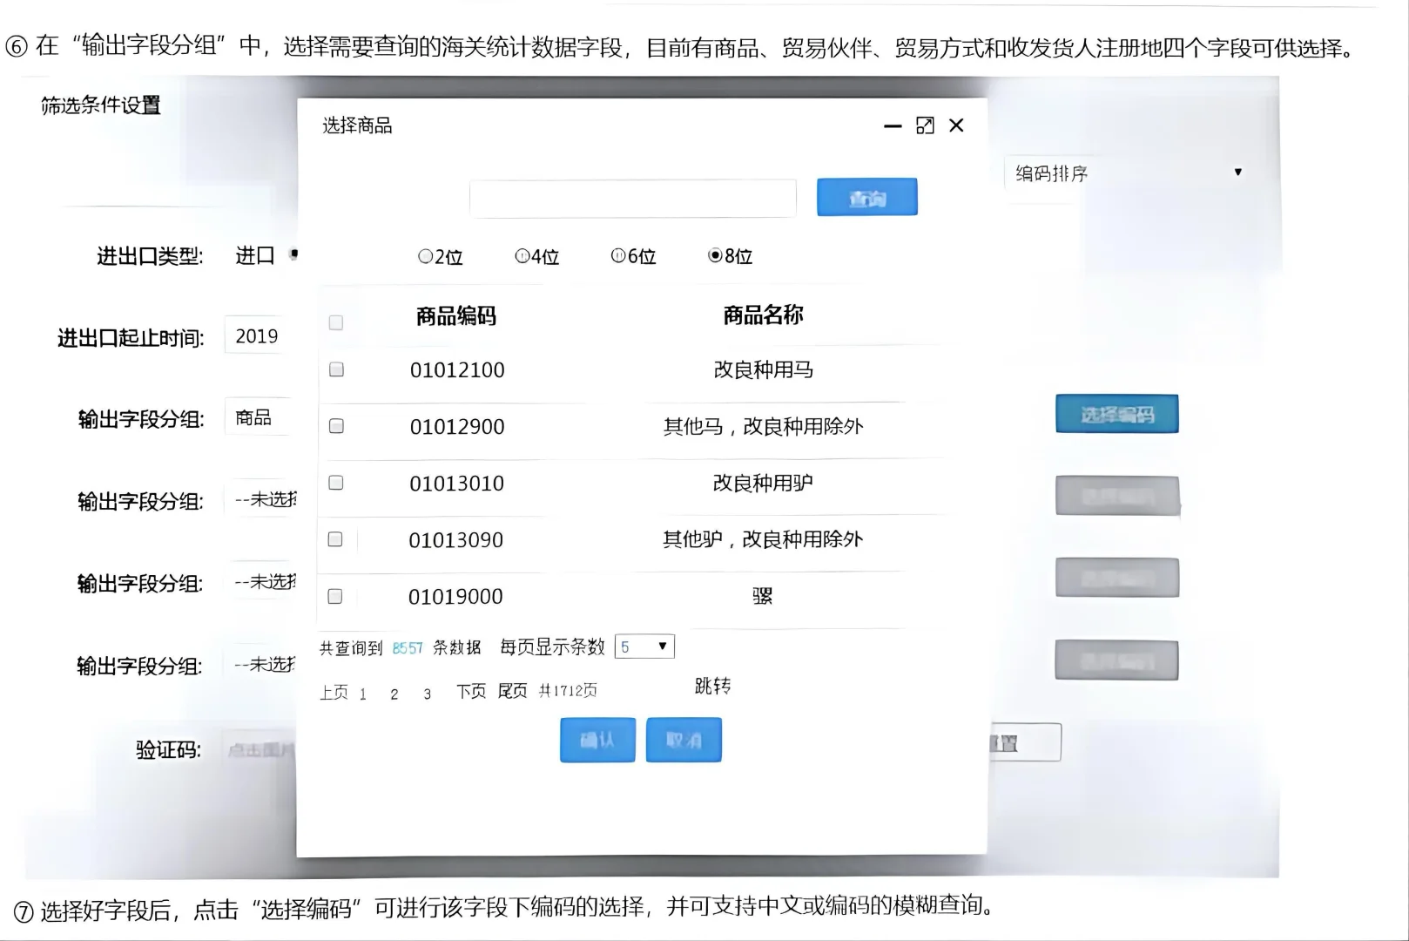Check the 01012100 改良种用马 row checkbox
This screenshot has height=941, width=1409.
coord(335,369)
